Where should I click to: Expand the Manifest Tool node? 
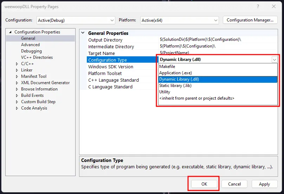(x=17, y=76)
